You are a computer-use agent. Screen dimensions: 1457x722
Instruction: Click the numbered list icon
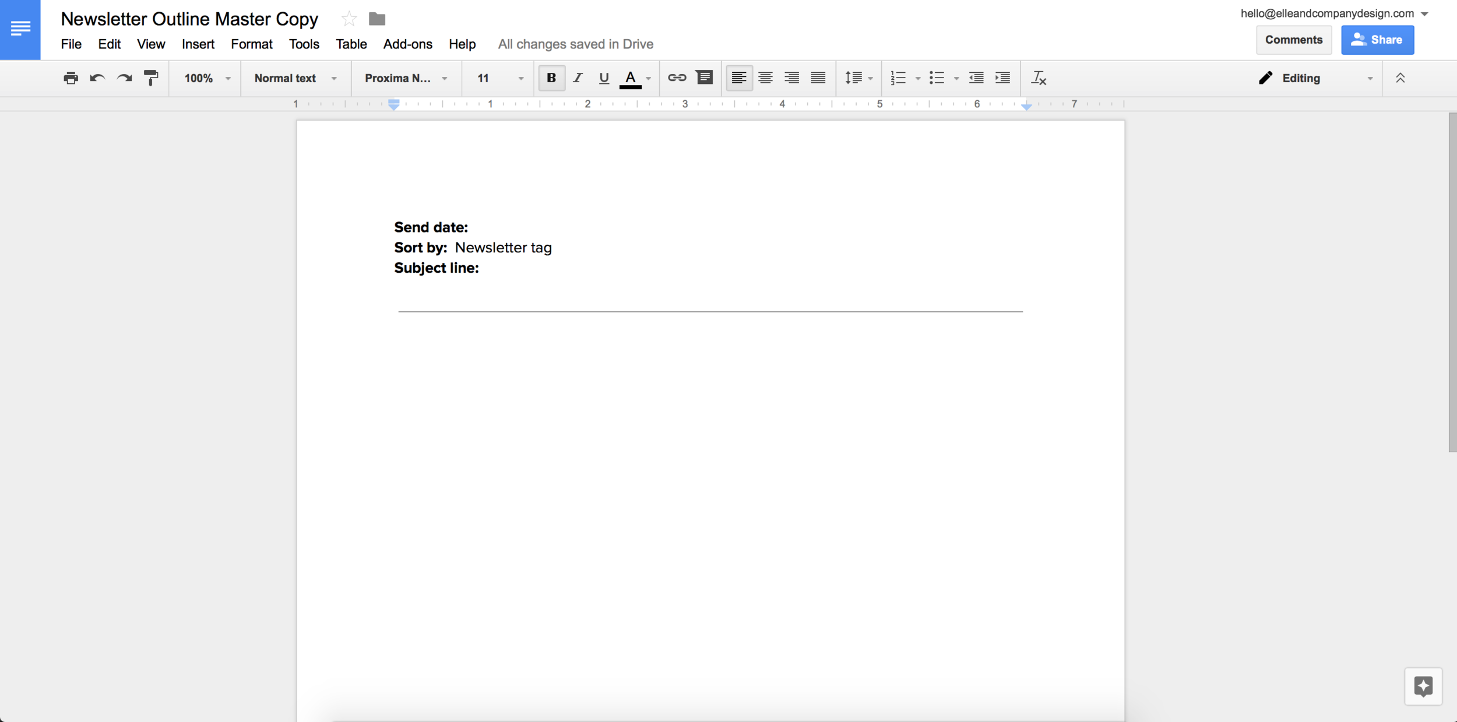[x=899, y=77]
